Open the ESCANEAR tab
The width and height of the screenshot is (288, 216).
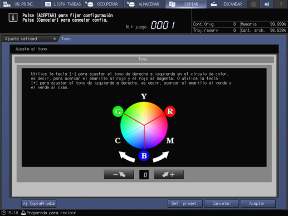[227, 4]
